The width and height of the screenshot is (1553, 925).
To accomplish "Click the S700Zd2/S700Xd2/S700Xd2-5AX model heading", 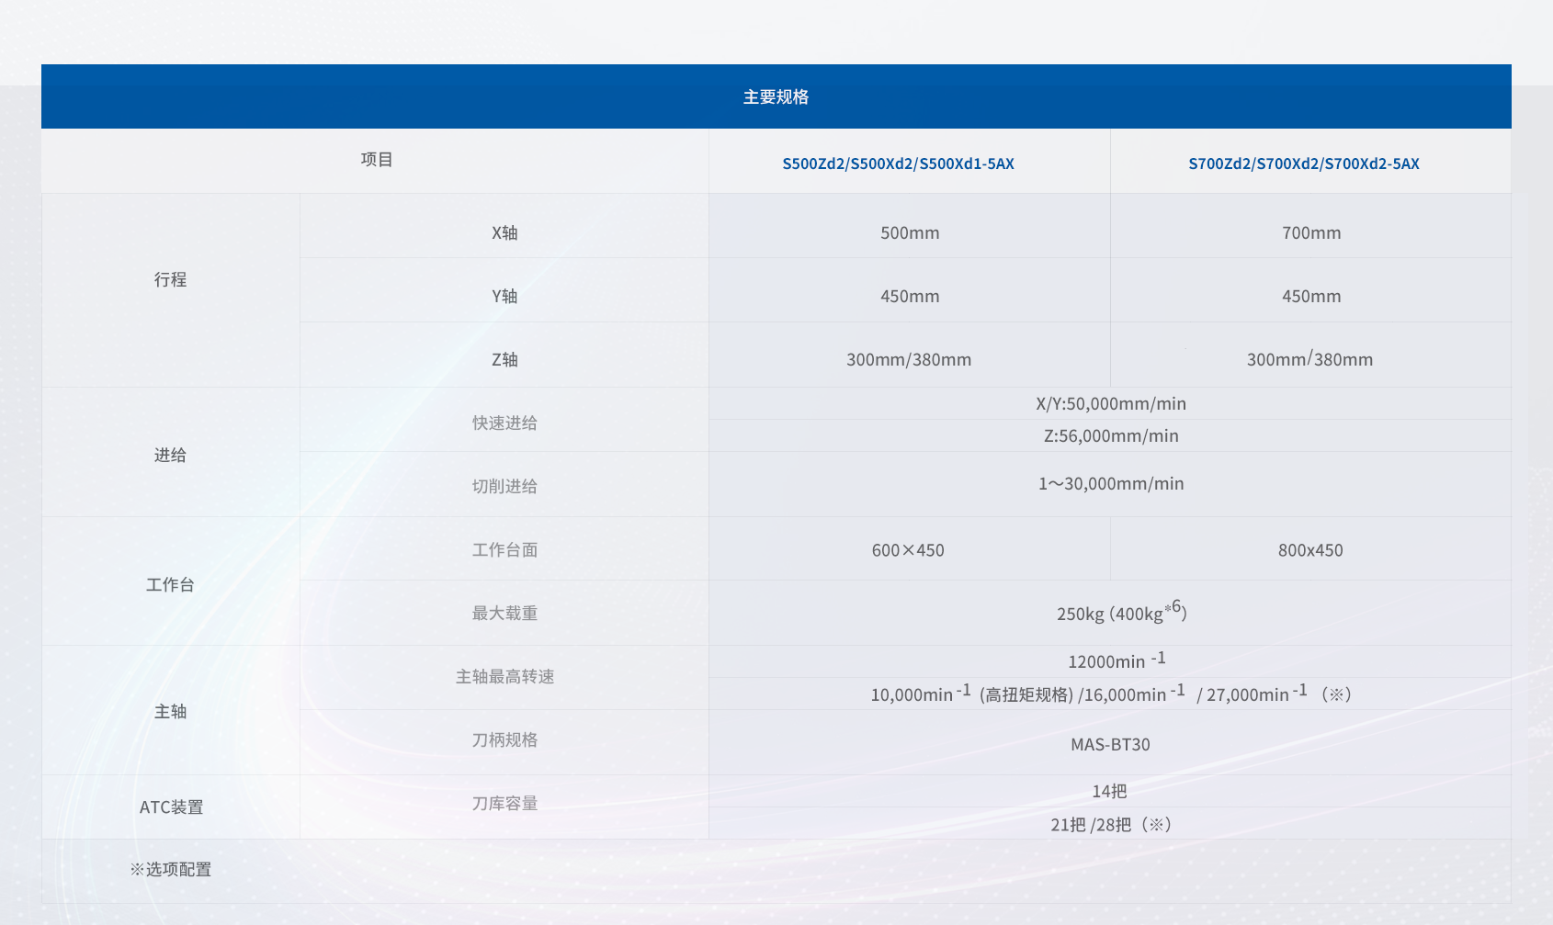I will point(1303,164).
